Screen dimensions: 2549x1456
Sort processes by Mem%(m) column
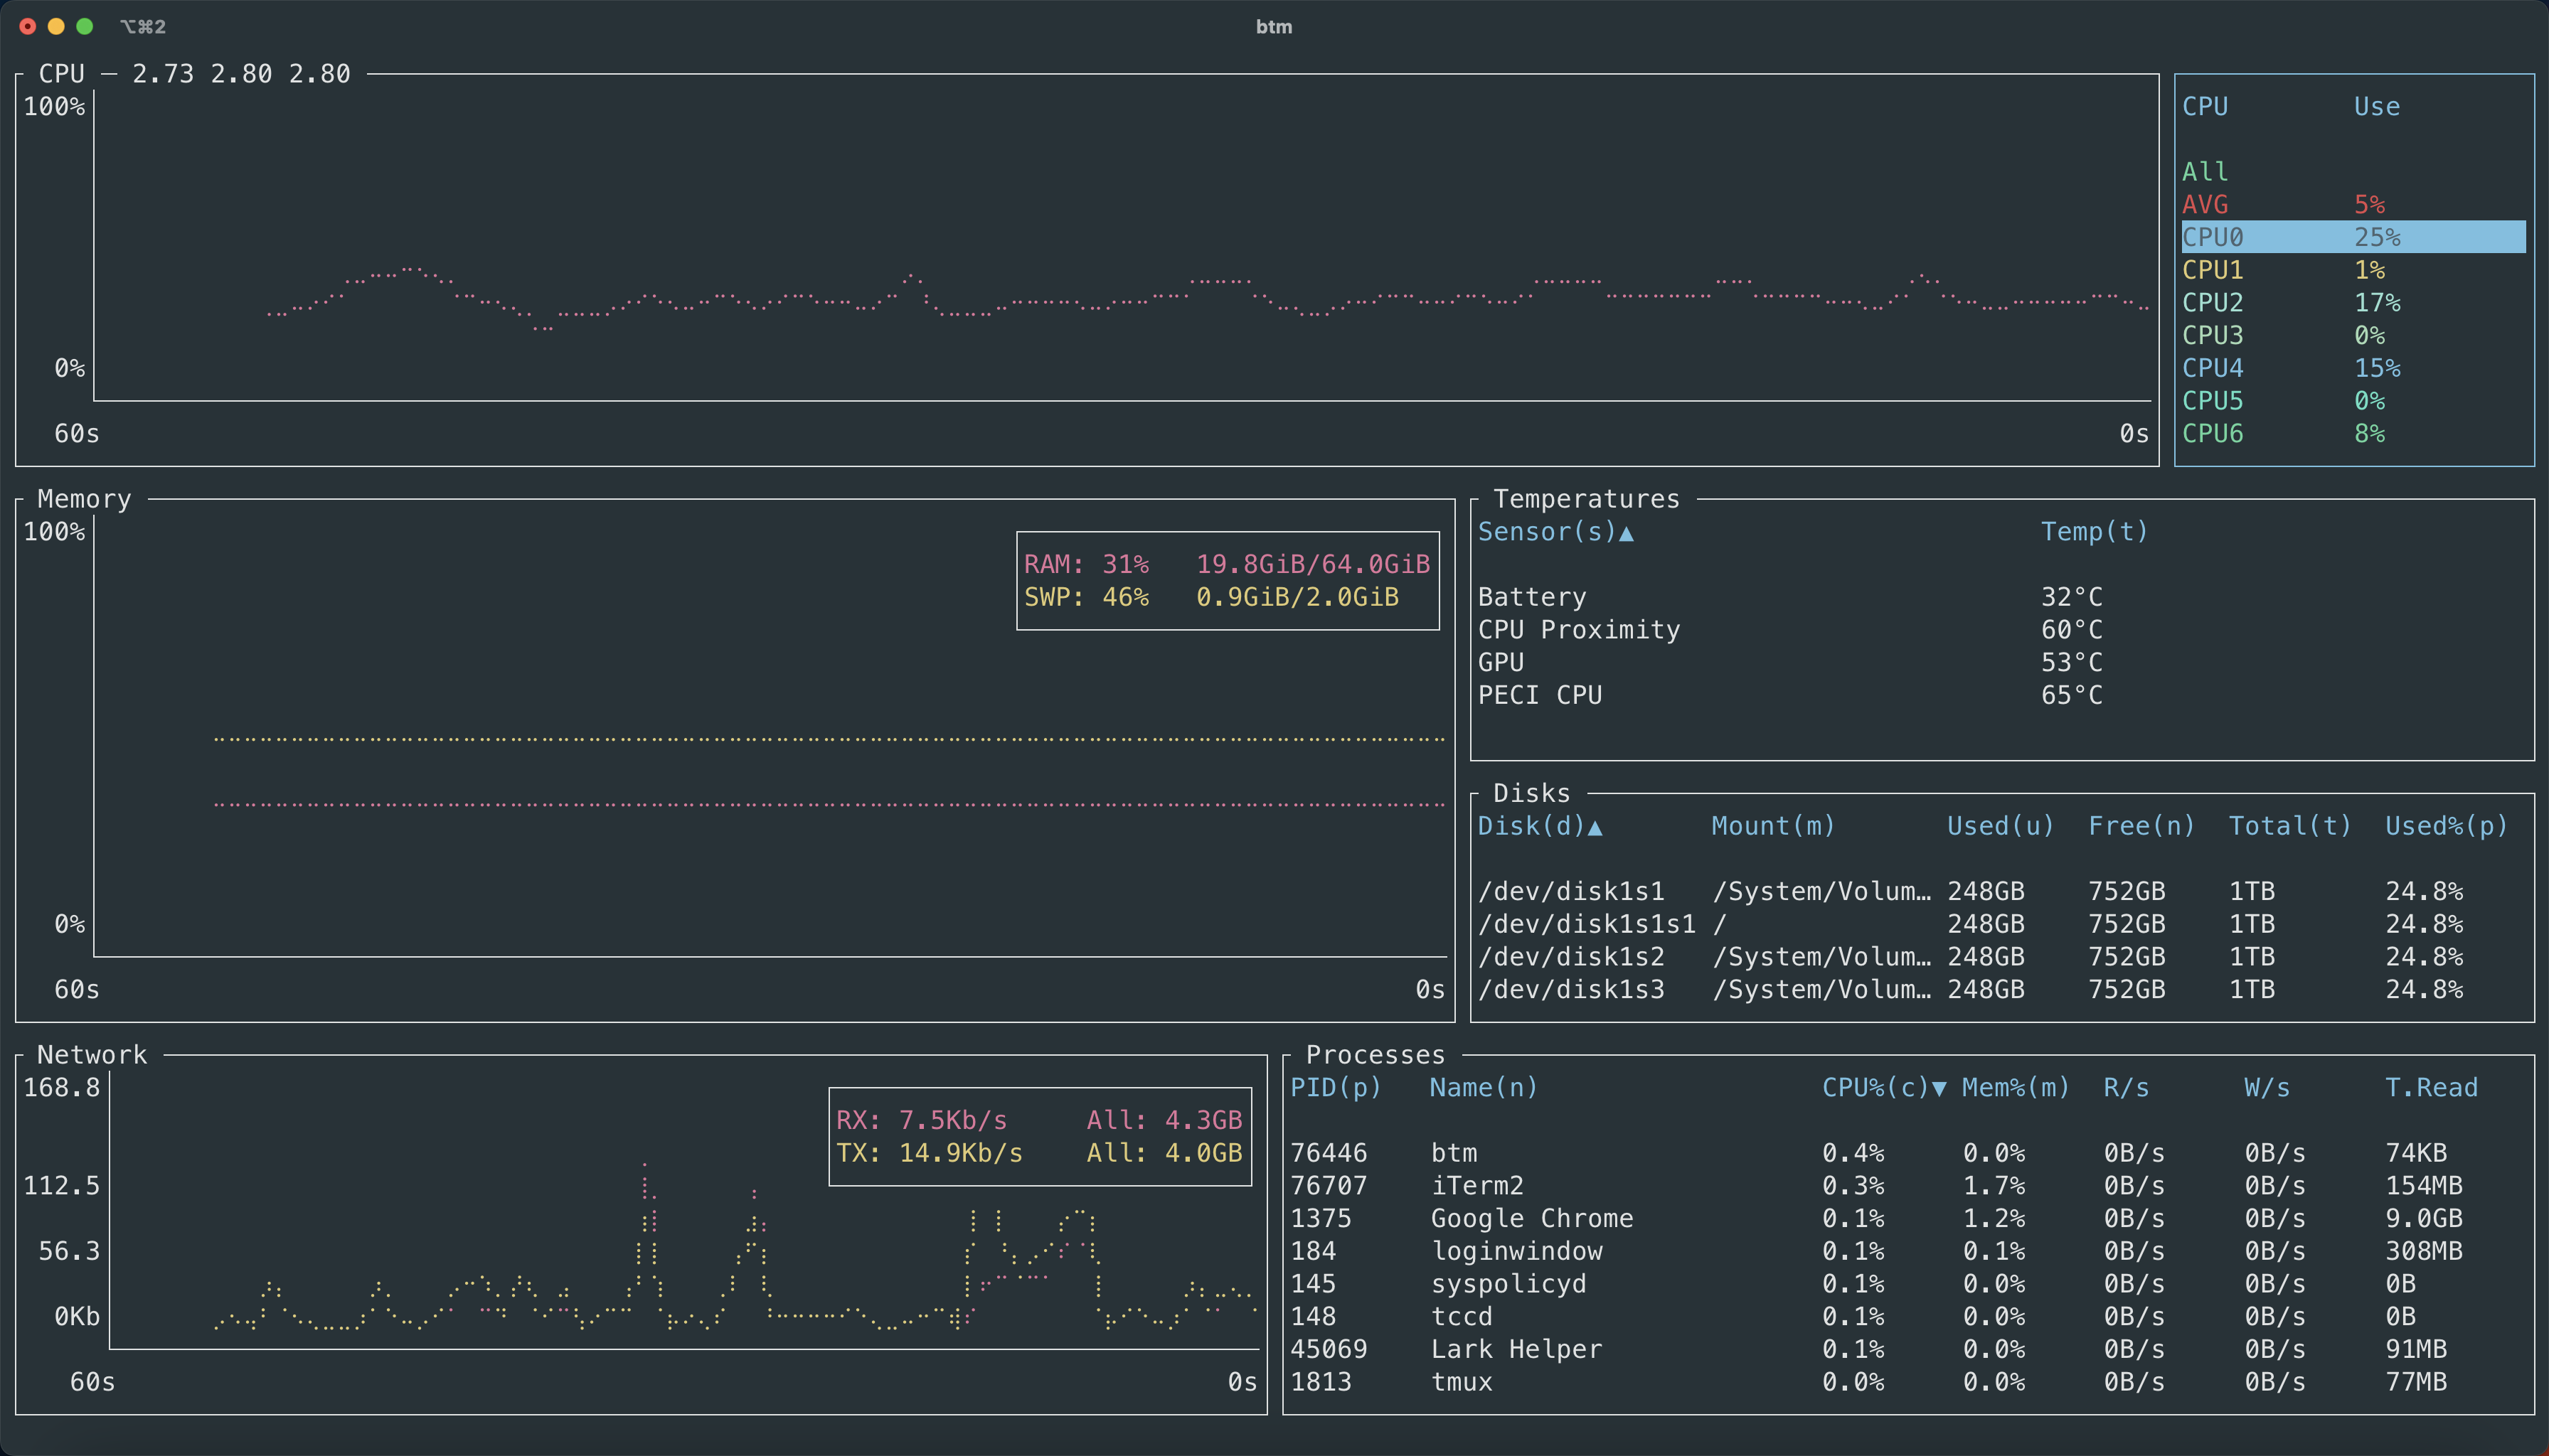[2016, 1088]
